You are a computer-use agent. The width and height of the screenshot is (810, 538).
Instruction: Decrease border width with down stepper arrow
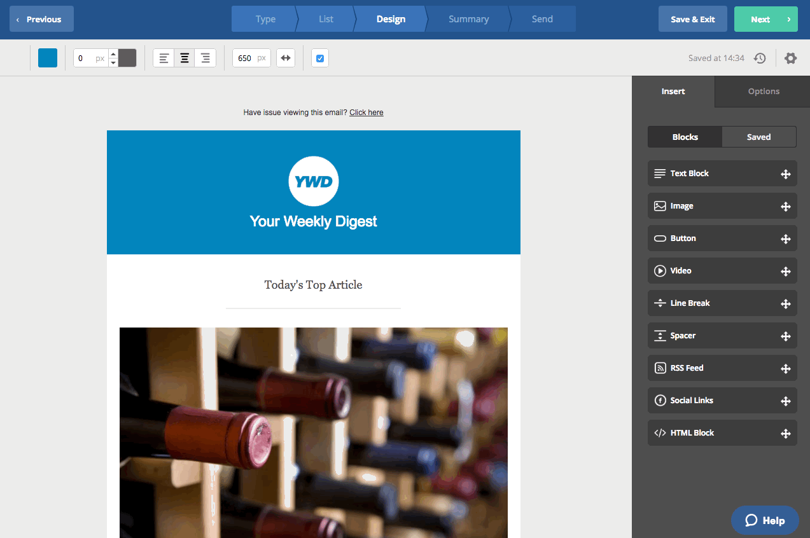113,62
